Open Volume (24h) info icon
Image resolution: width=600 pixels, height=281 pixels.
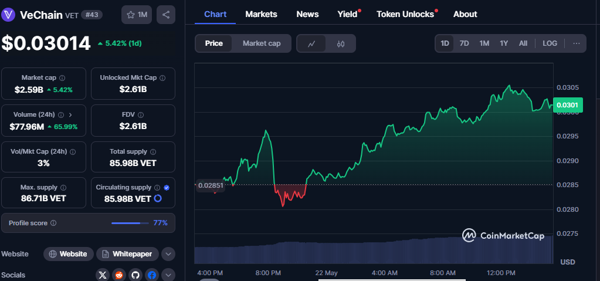61,114
